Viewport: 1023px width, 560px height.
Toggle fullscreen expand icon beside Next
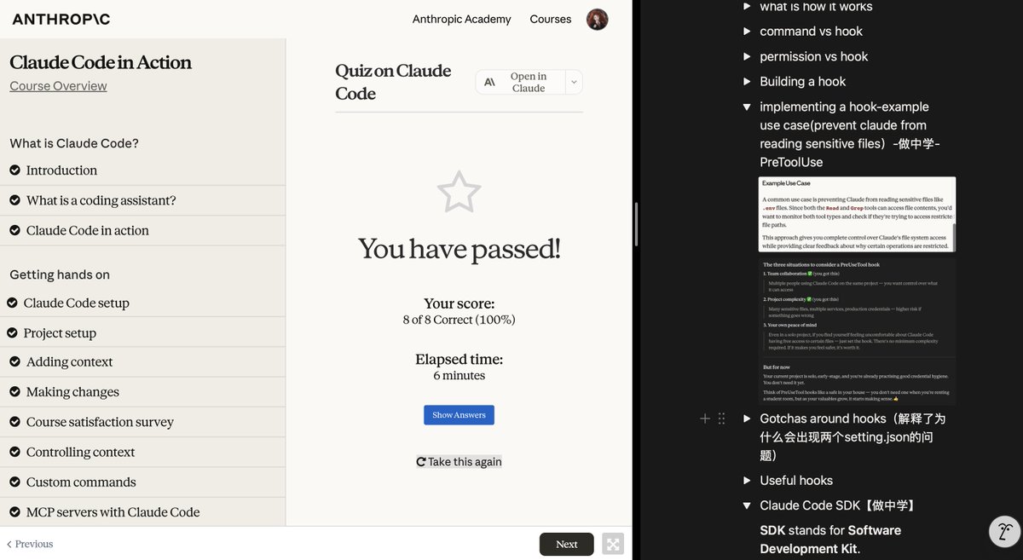coord(612,544)
